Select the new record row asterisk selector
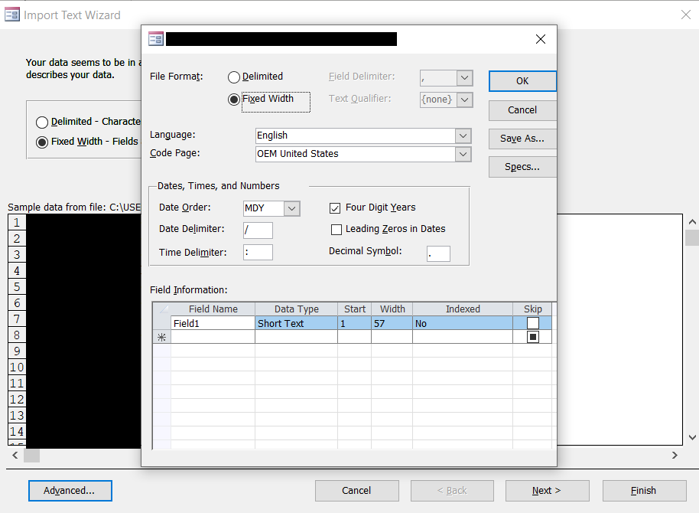This screenshot has width=699, height=513. point(162,337)
